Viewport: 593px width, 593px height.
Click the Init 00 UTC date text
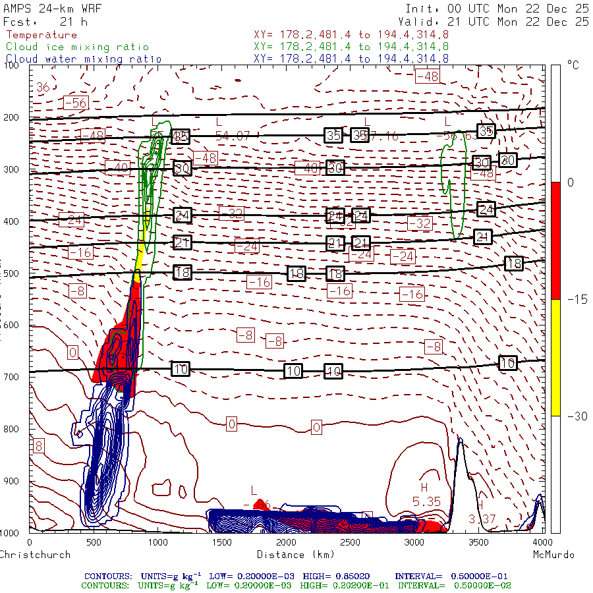496,9
